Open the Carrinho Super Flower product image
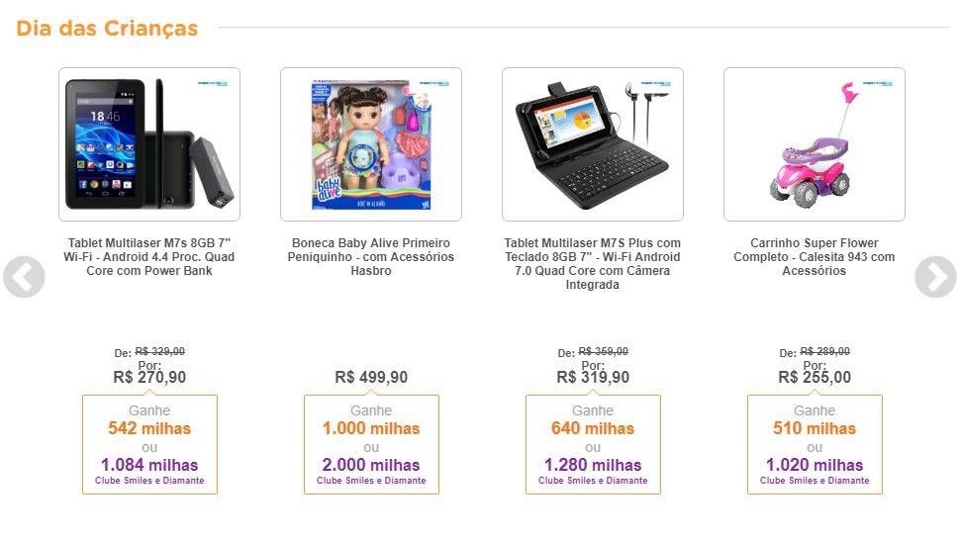The image size is (962, 541). point(815,144)
